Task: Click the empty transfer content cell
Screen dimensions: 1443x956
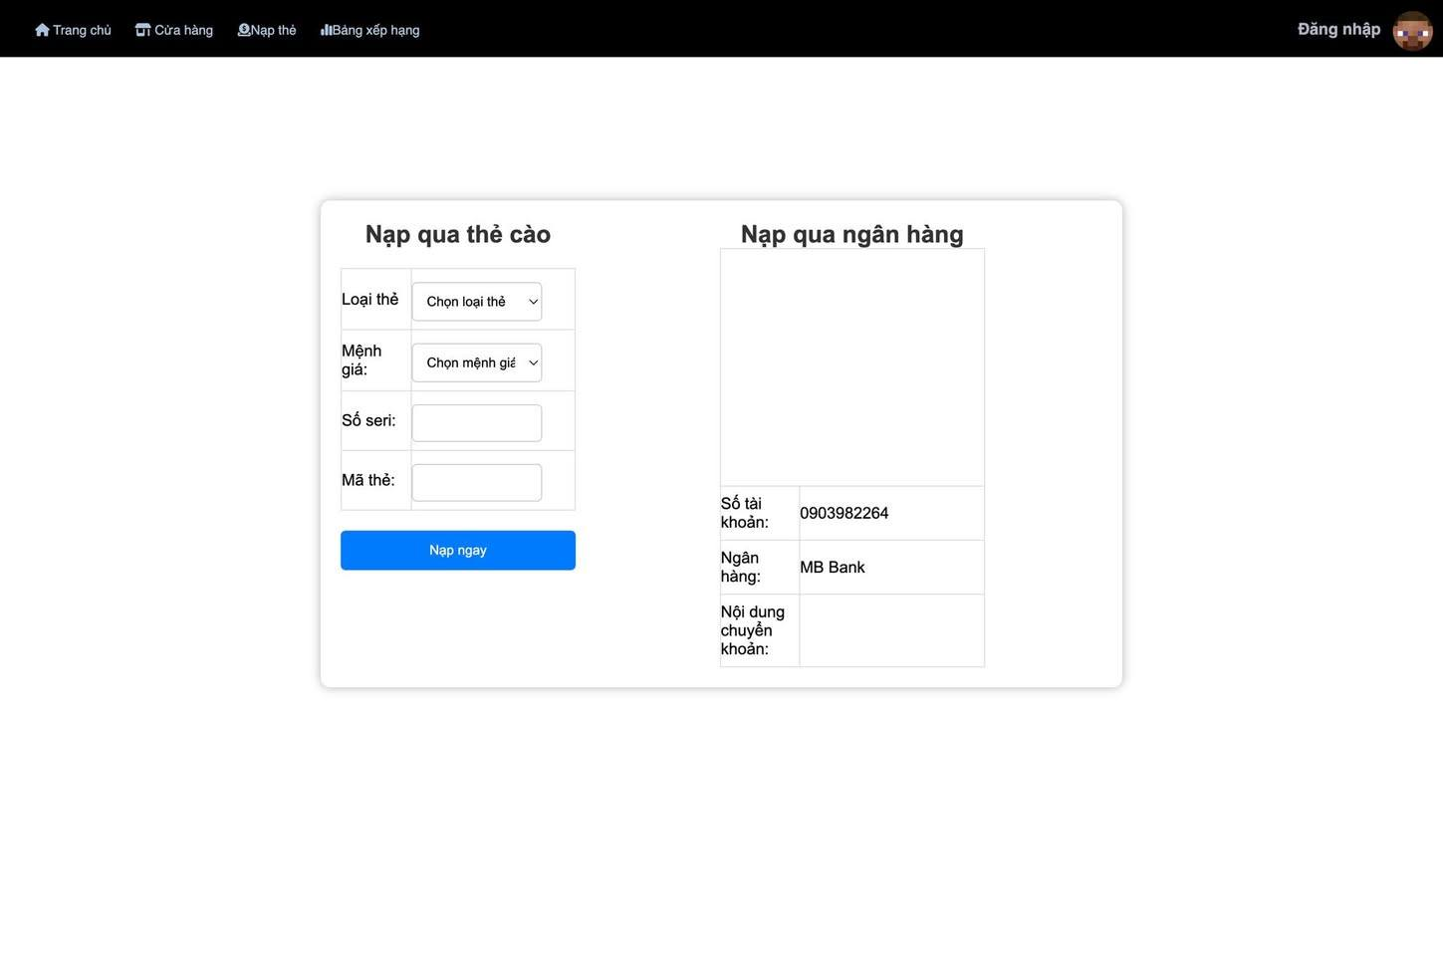Action: (891, 630)
